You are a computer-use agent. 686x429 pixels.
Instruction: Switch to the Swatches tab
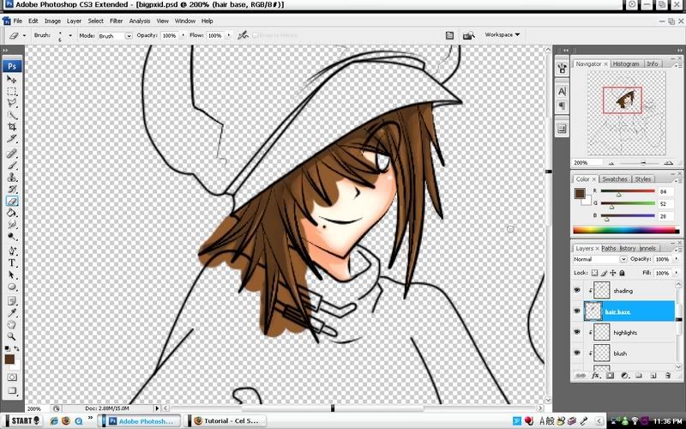click(x=615, y=179)
